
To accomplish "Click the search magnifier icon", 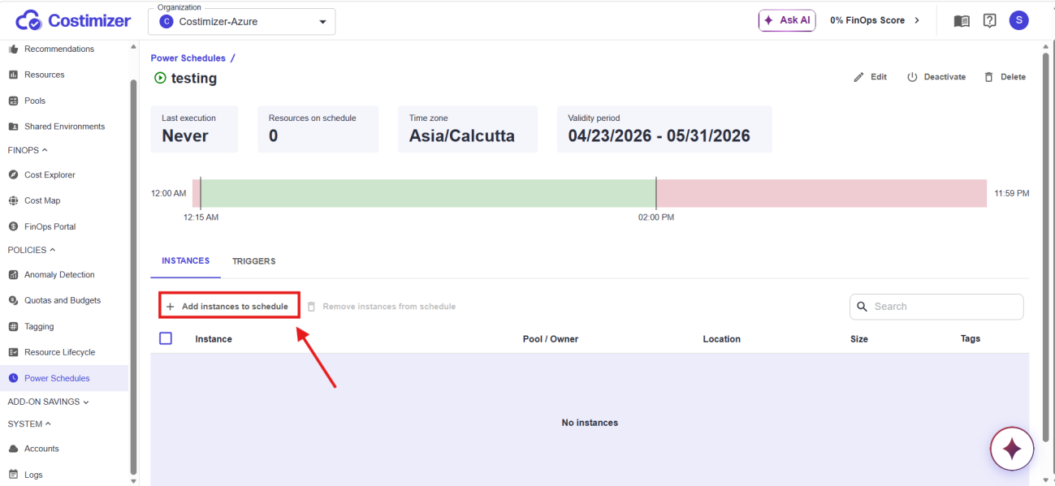I will pyautogui.click(x=863, y=307).
